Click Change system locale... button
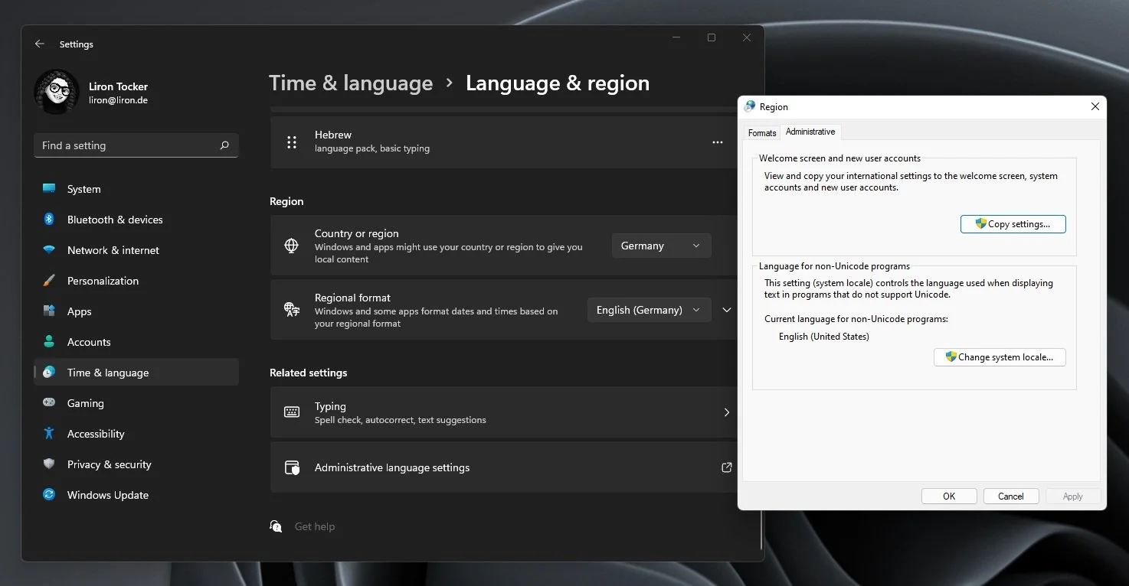The image size is (1129, 586). (1000, 356)
